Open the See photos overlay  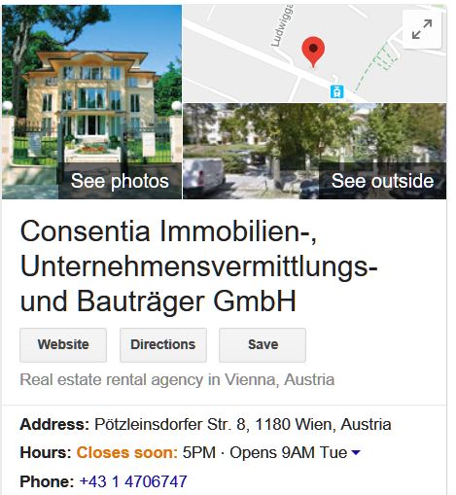pyautogui.click(x=120, y=181)
